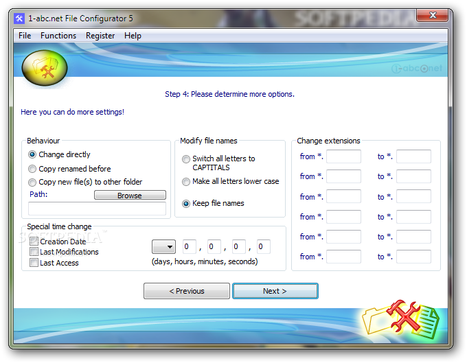Screen dimensions: 467x363
Task: Click the Path text field
Action: 97,209
